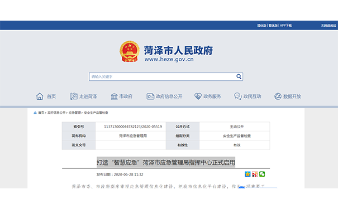
Task: Open the 走进菏泽 navigation item
Action: point(88,96)
